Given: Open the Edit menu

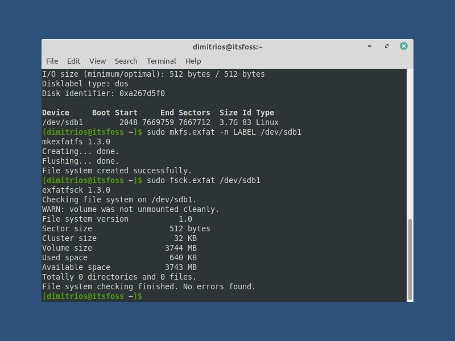Looking at the screenshot, I should (x=73, y=61).
